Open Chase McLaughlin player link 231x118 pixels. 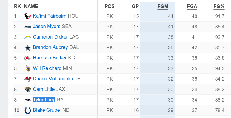tap(53, 79)
